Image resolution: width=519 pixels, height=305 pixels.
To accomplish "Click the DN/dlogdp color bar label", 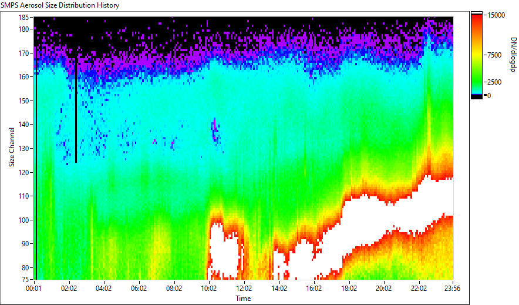I will click(513, 55).
